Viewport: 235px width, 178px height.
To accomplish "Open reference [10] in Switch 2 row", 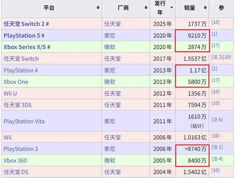I will point(215,22).
